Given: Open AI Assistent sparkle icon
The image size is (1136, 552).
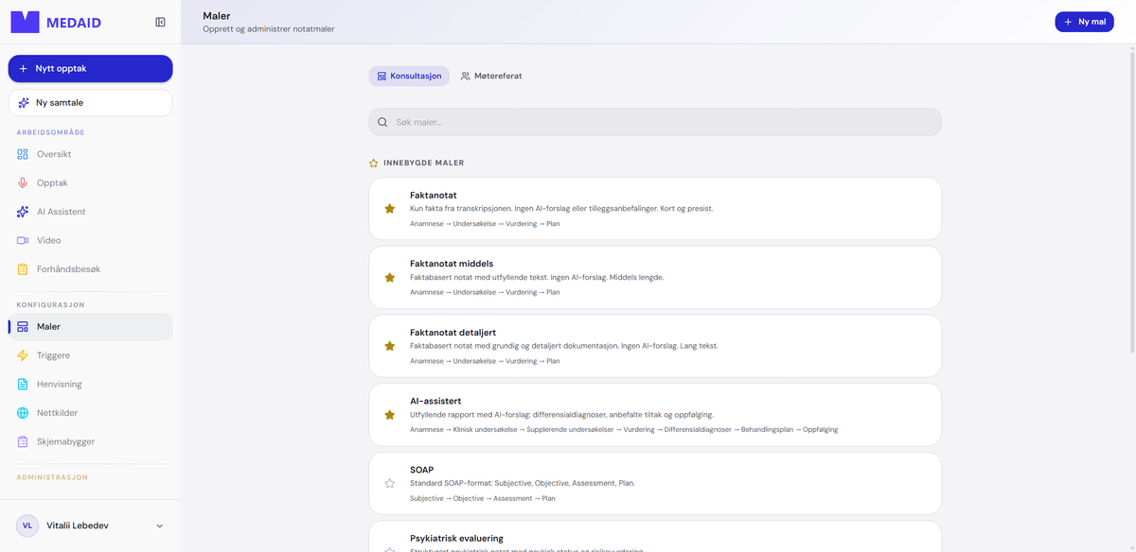Looking at the screenshot, I should pos(23,212).
